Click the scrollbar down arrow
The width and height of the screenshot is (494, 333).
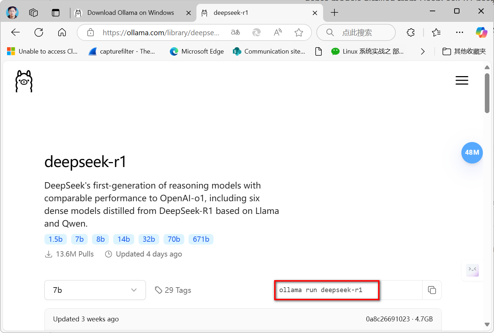tap(487, 325)
